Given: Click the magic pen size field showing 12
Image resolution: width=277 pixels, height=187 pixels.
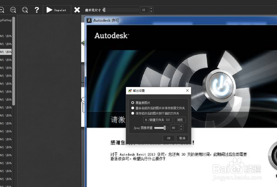Looking at the screenshot, I should click(145, 10).
